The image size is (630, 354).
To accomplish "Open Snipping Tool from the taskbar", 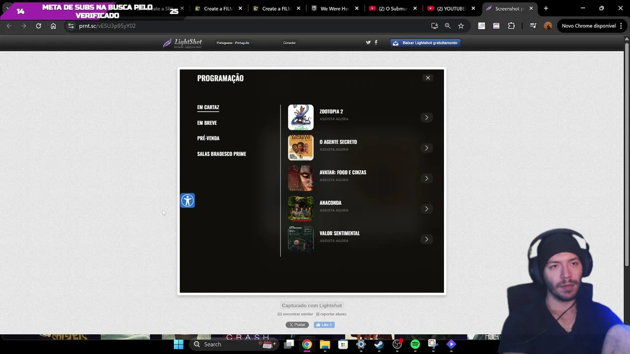I will tap(433, 344).
